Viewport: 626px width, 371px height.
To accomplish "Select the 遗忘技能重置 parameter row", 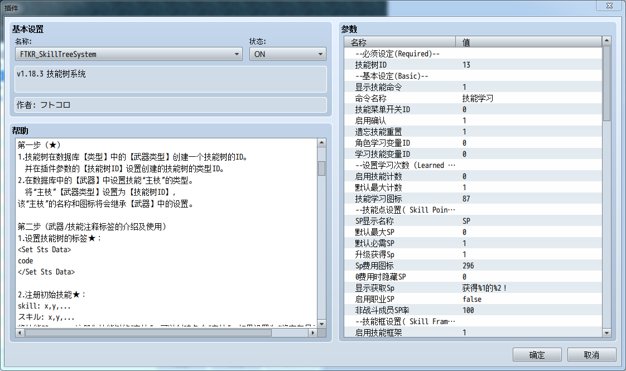I will 473,132.
